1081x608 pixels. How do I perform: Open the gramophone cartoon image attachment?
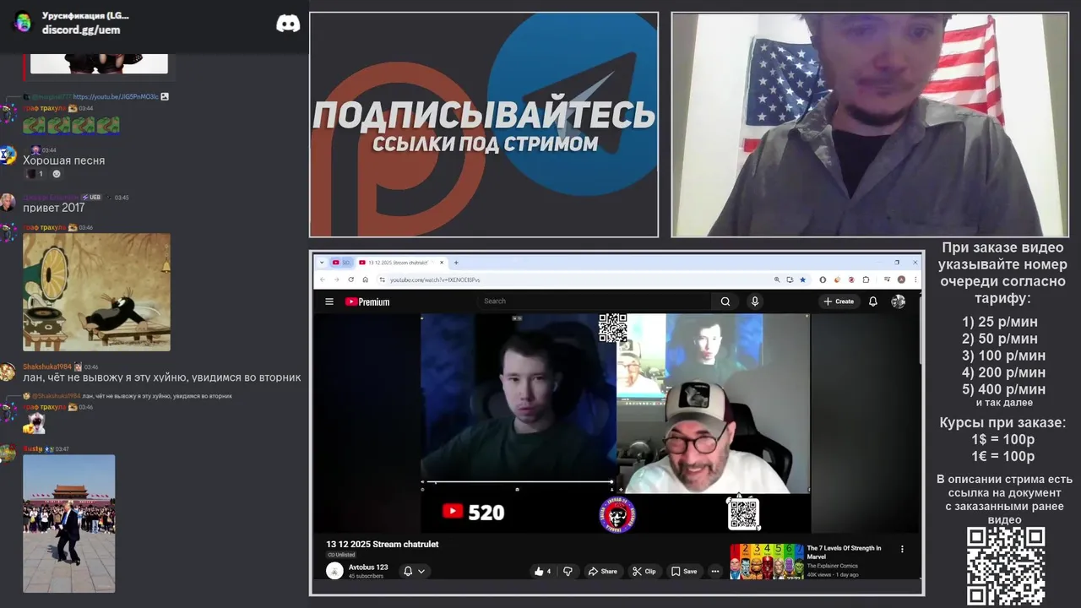tap(96, 292)
